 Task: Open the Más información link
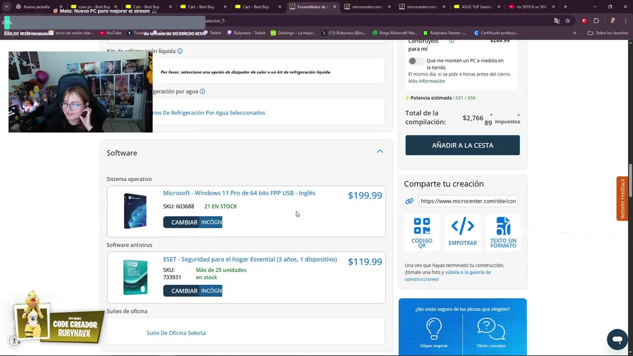coord(426,81)
